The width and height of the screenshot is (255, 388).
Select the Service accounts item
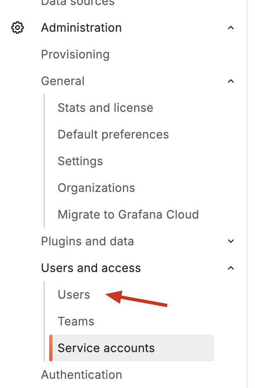[x=106, y=348]
